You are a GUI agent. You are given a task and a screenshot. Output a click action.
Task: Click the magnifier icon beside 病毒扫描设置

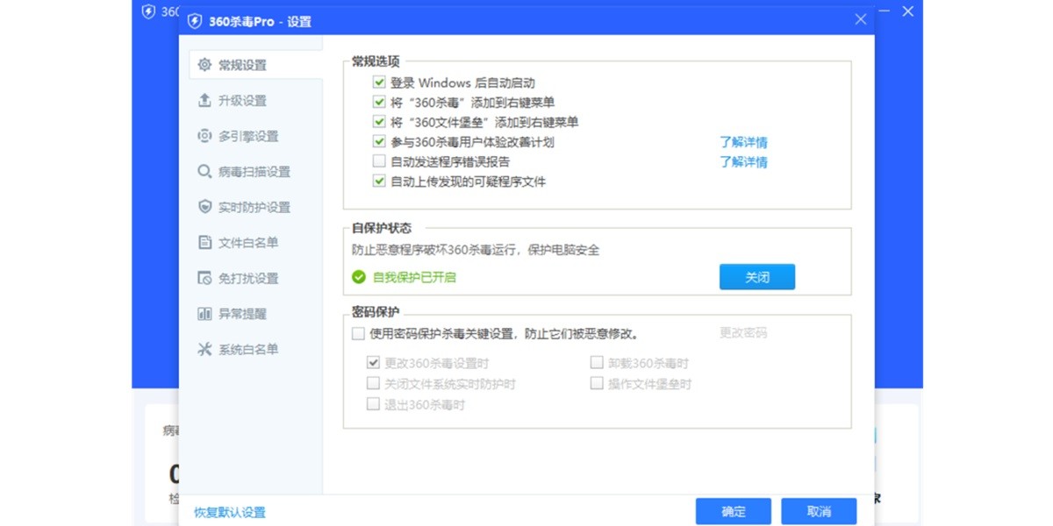[204, 172]
